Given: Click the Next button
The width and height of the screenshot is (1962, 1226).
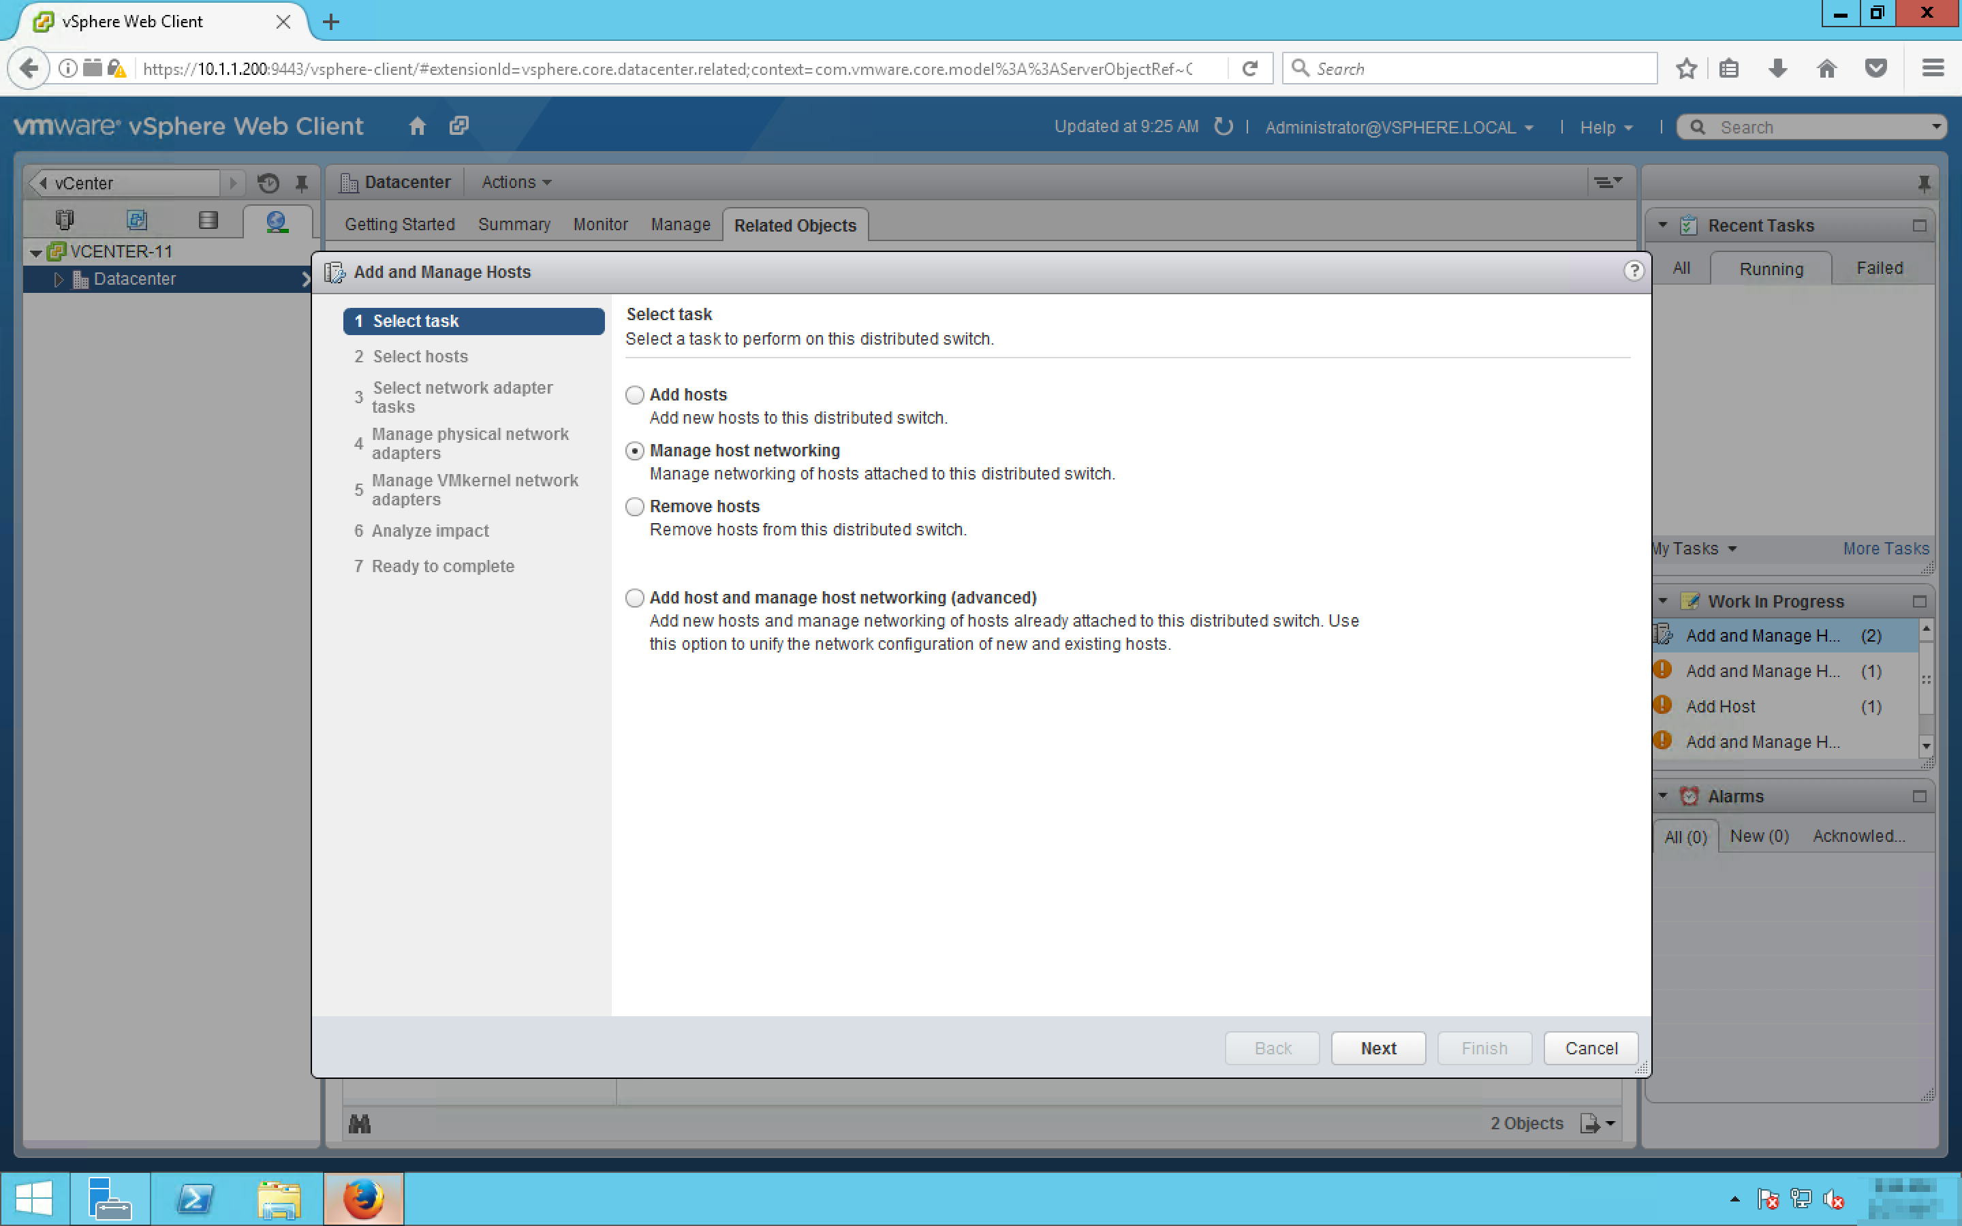Looking at the screenshot, I should point(1377,1048).
